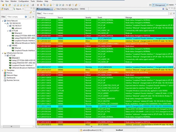Viewport: 176px width, 132px height.
Task: Click the Business Services tree icon
Action: pos(5,80)
